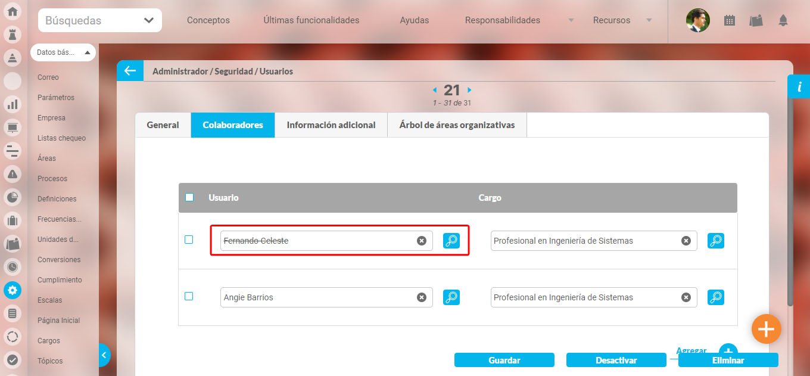Check the Angie Barrios row checkbox
The image size is (810, 376).
tap(189, 296)
